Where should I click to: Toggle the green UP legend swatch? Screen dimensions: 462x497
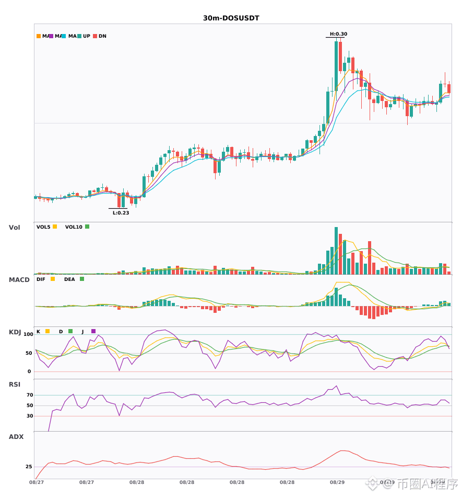pyautogui.click(x=79, y=36)
